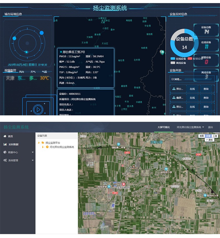Click the green device marker on dark map
The width and height of the screenshot is (220, 238).
(162, 52)
